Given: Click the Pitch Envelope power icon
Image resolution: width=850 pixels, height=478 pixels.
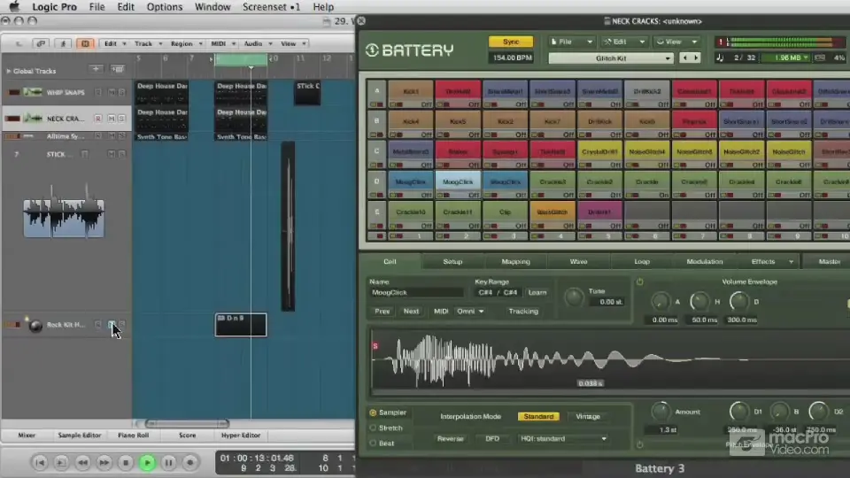Looking at the screenshot, I should (x=639, y=444).
